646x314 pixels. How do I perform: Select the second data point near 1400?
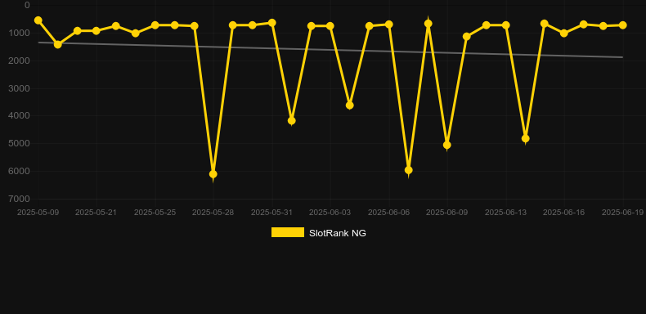click(x=58, y=44)
